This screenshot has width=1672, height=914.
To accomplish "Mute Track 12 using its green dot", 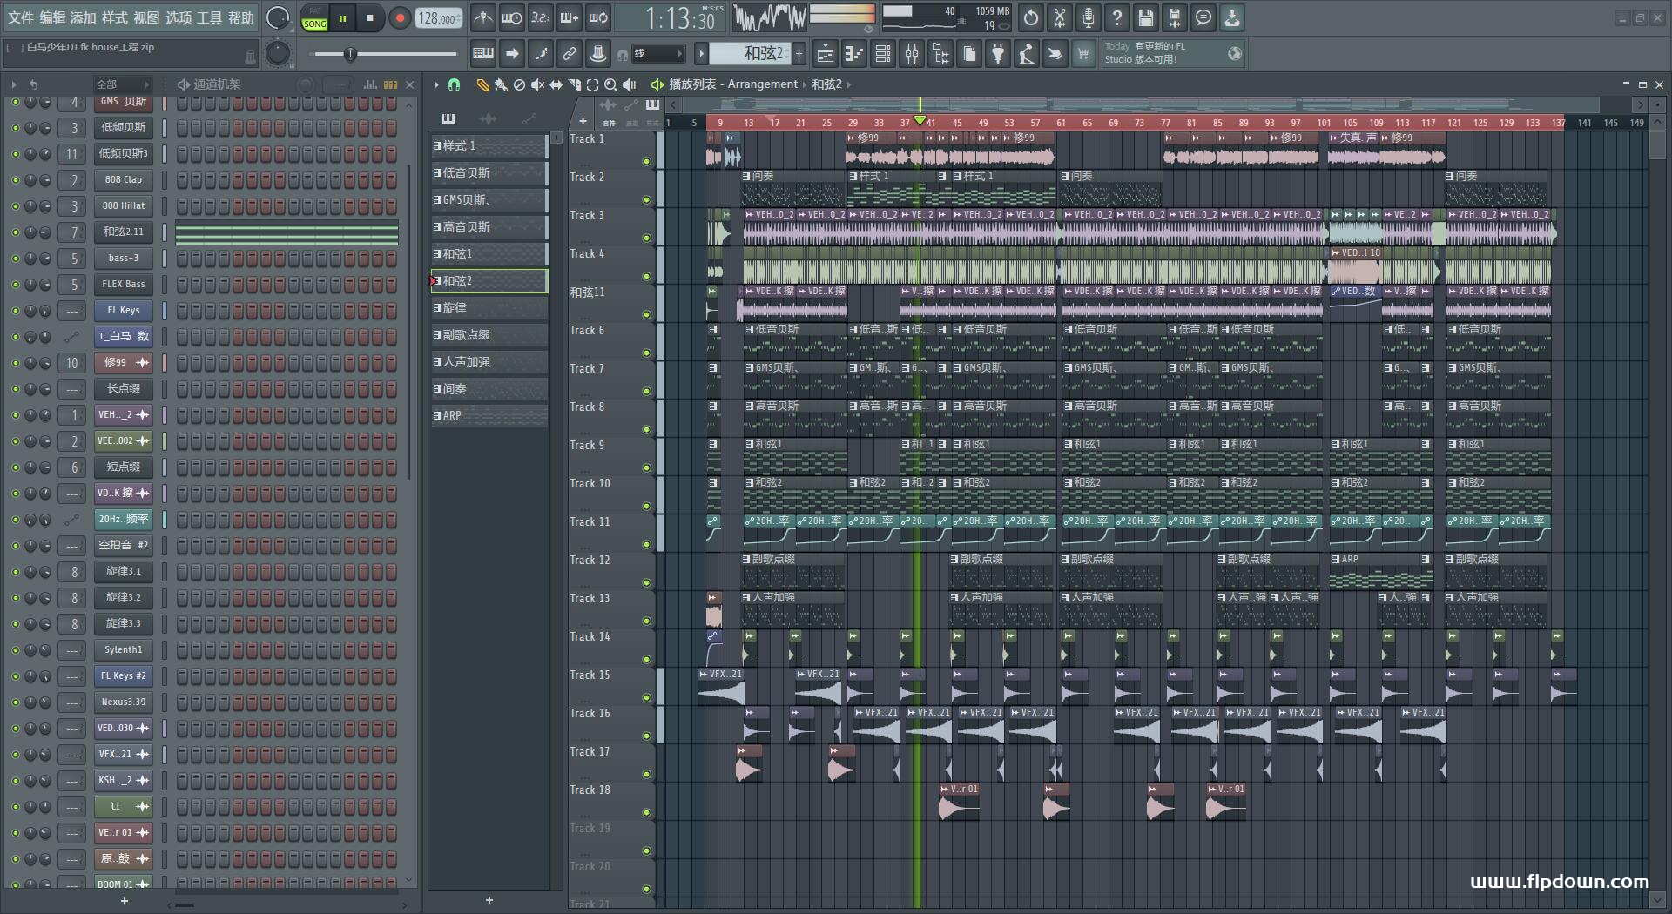I will click(646, 582).
